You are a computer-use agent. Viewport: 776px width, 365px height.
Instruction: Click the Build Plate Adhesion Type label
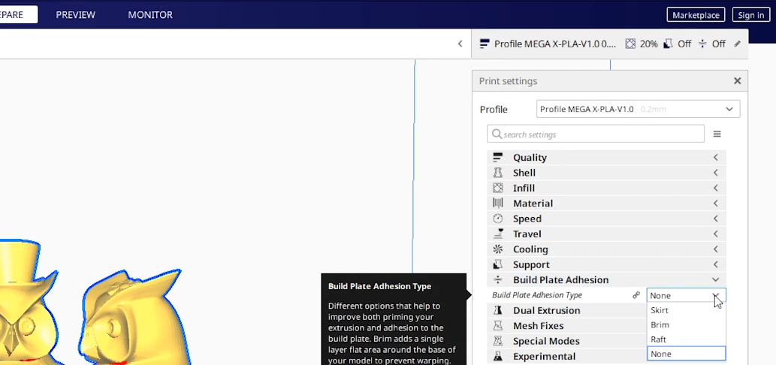pos(537,295)
